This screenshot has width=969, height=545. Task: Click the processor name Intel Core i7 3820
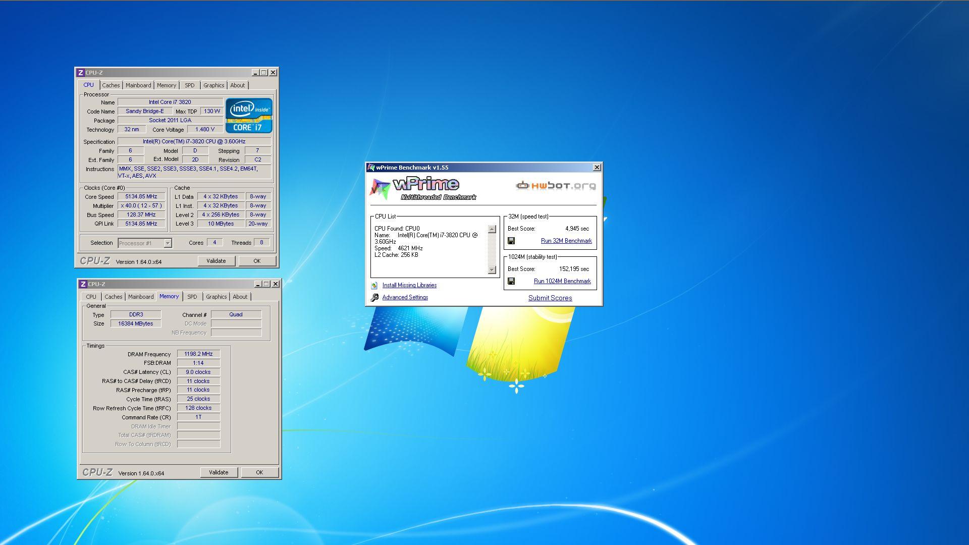(x=170, y=102)
